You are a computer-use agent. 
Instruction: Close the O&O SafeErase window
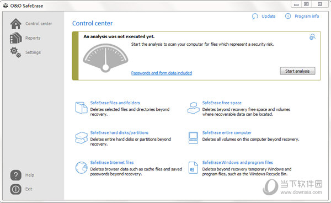coord(320,4)
